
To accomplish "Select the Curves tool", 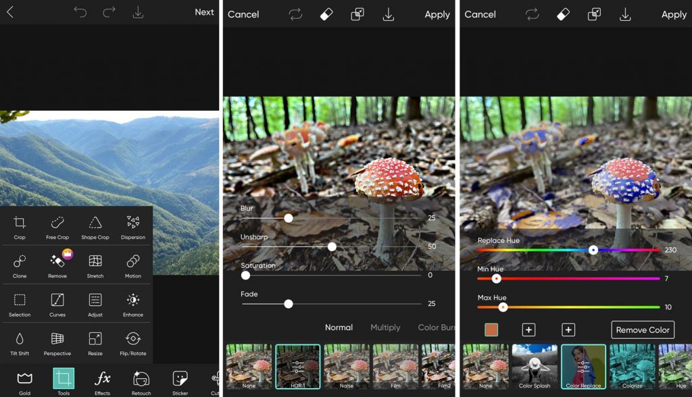I will (x=57, y=300).
